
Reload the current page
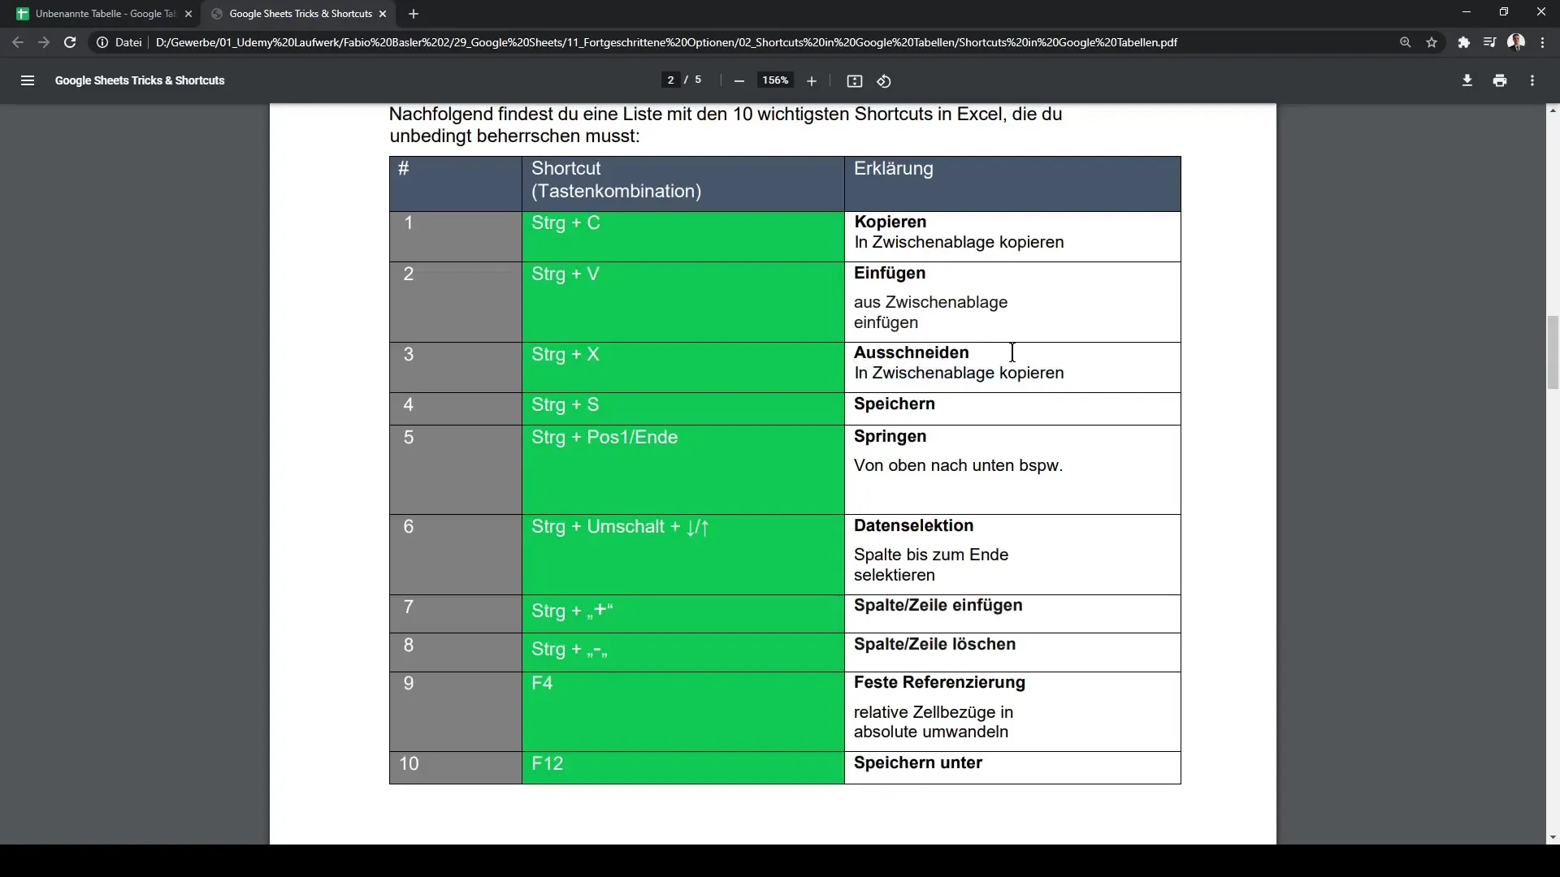70,42
